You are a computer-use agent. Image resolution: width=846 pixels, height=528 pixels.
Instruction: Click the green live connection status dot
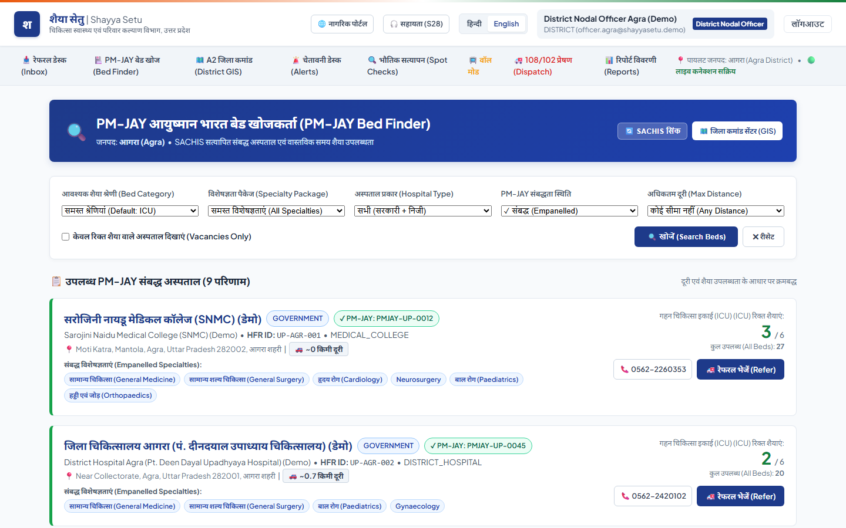(x=811, y=60)
